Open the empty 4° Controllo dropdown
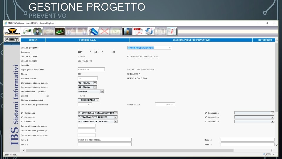This screenshot has width=282, height=159. tap(273, 113)
